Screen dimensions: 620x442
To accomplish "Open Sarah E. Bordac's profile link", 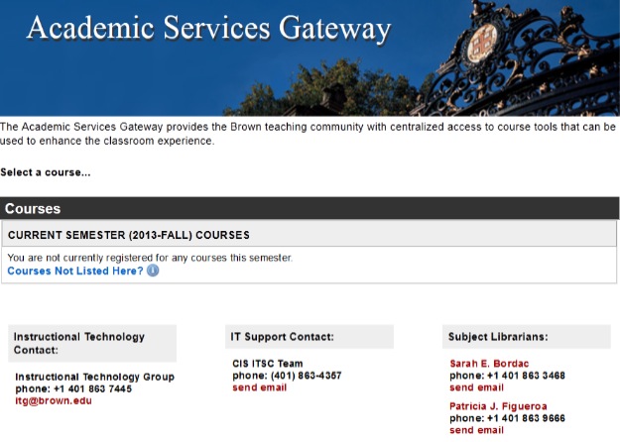I will tap(489, 364).
